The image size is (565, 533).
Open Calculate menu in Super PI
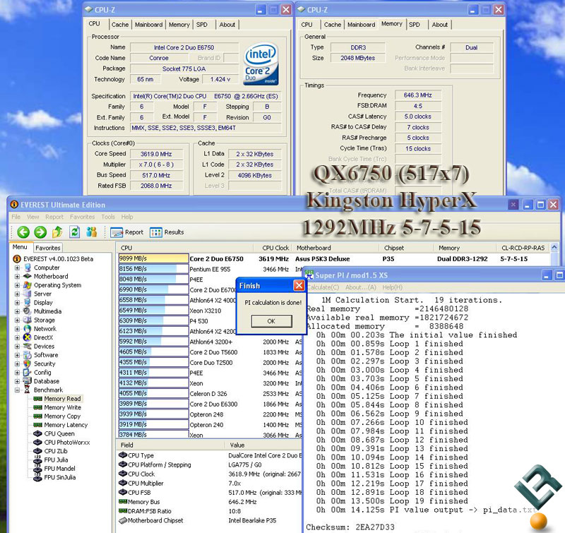[x=323, y=287]
